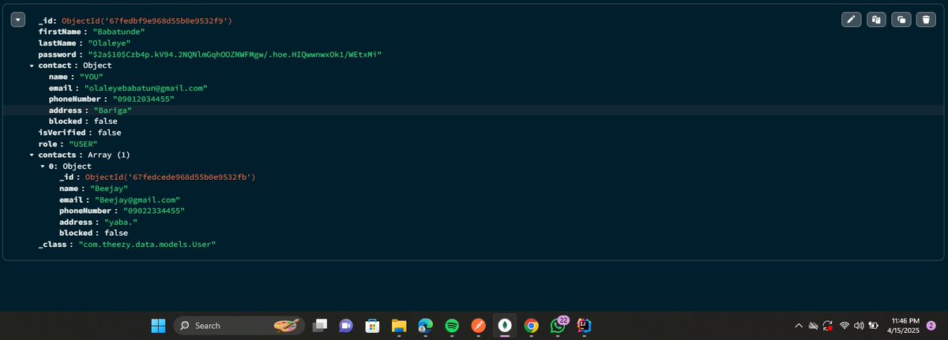Switch to MongoDB Compass in the taskbar
The width and height of the screenshot is (948, 340).
(504, 325)
